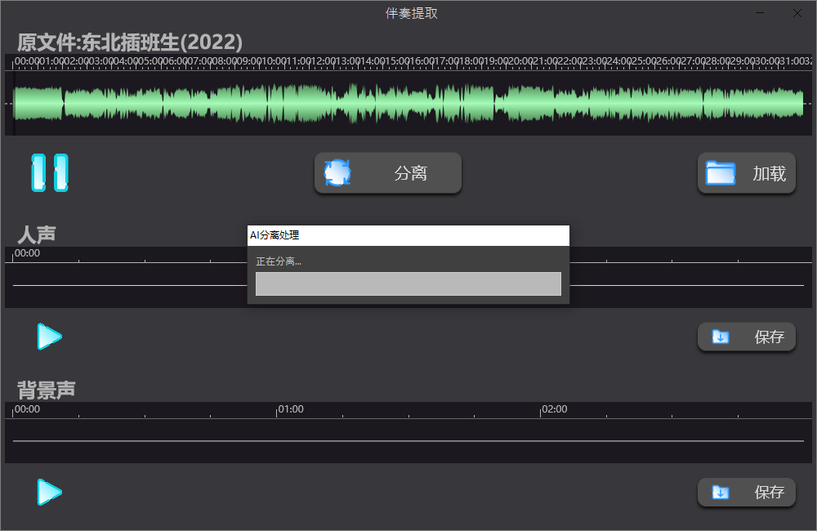Image resolution: width=817 pixels, height=531 pixels.
Task: Play the 人声 vocal track
Action: tap(49, 336)
